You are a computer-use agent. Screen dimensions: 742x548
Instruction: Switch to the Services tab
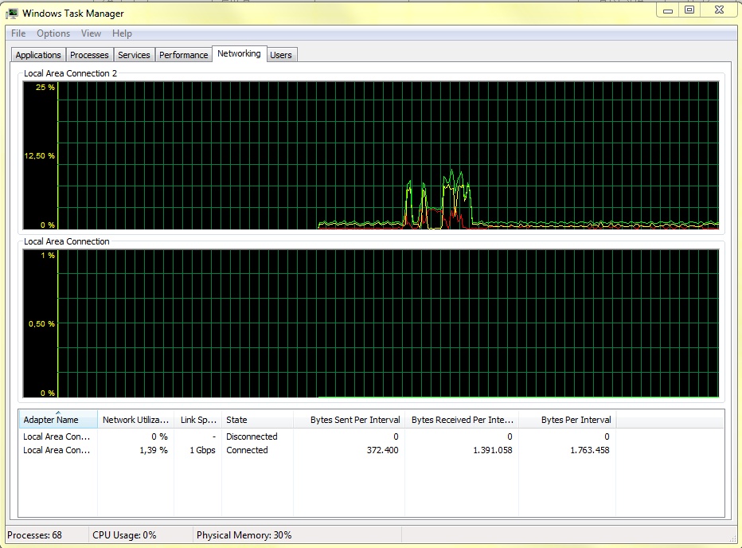(x=134, y=55)
